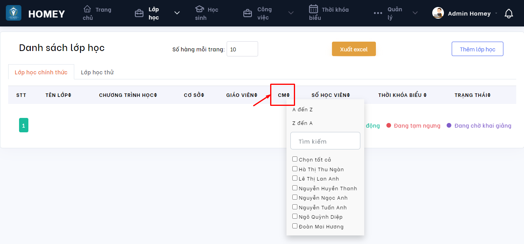524x244 pixels.
Task: Click the graduation cap Học sinh icon
Action: point(199,9)
